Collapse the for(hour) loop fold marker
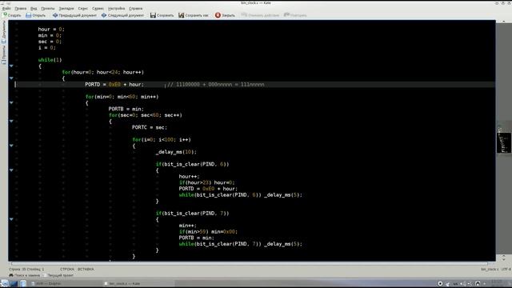Image resolution: width=512 pixels, height=288 pixels. [x=11, y=78]
